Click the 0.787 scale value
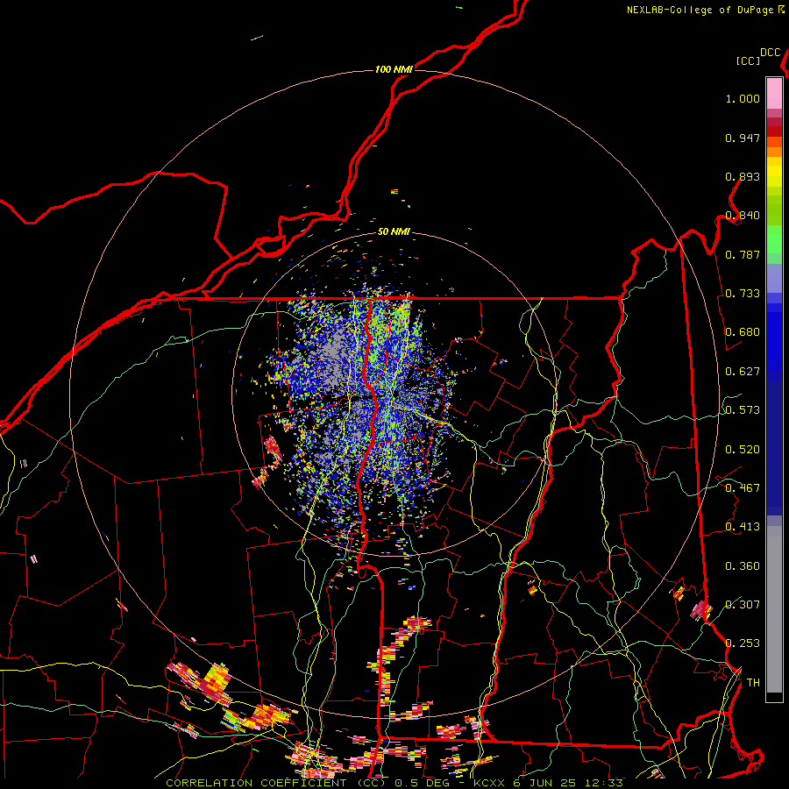The image size is (789, 789). click(743, 254)
